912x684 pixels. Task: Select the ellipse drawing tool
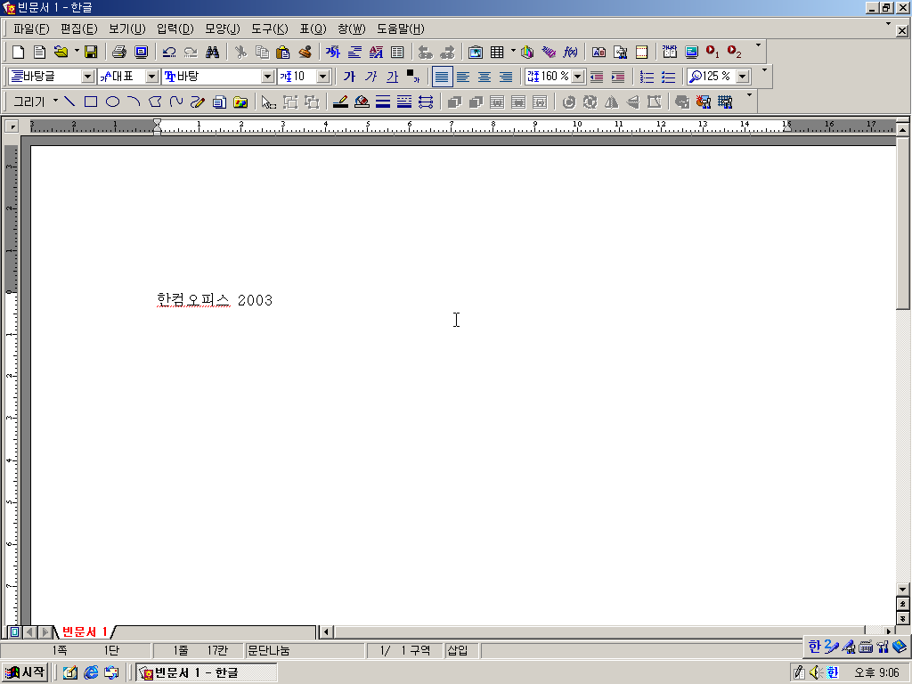[112, 102]
